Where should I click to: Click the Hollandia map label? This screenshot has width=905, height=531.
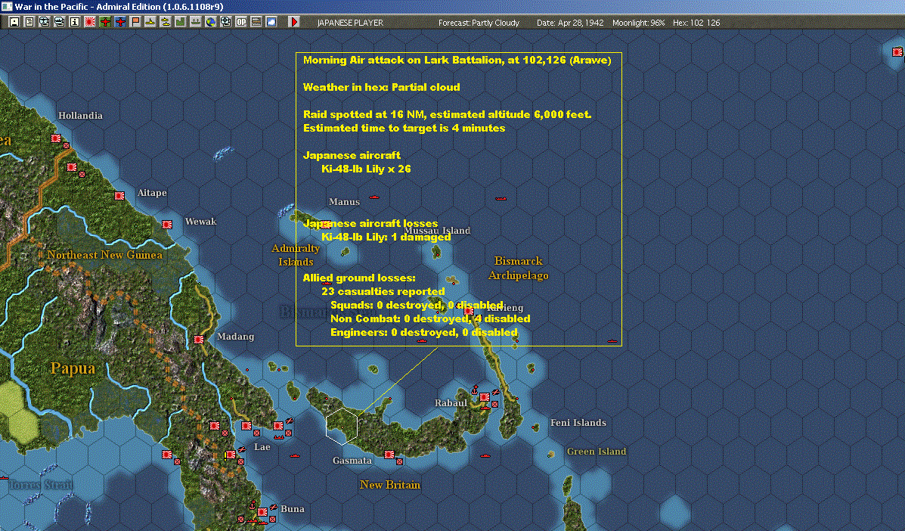tap(80, 116)
